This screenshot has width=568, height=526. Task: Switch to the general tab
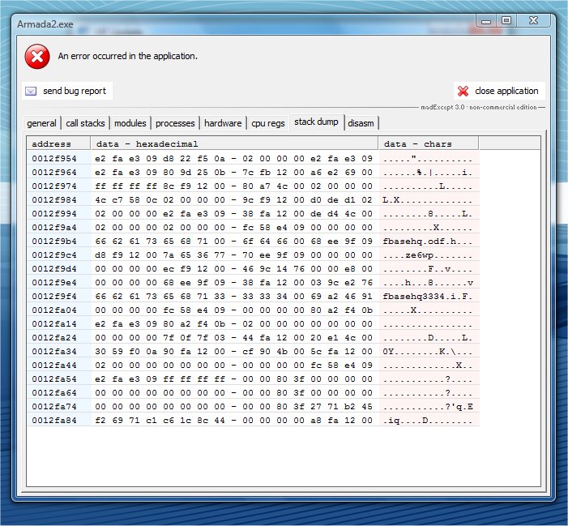tap(41, 123)
